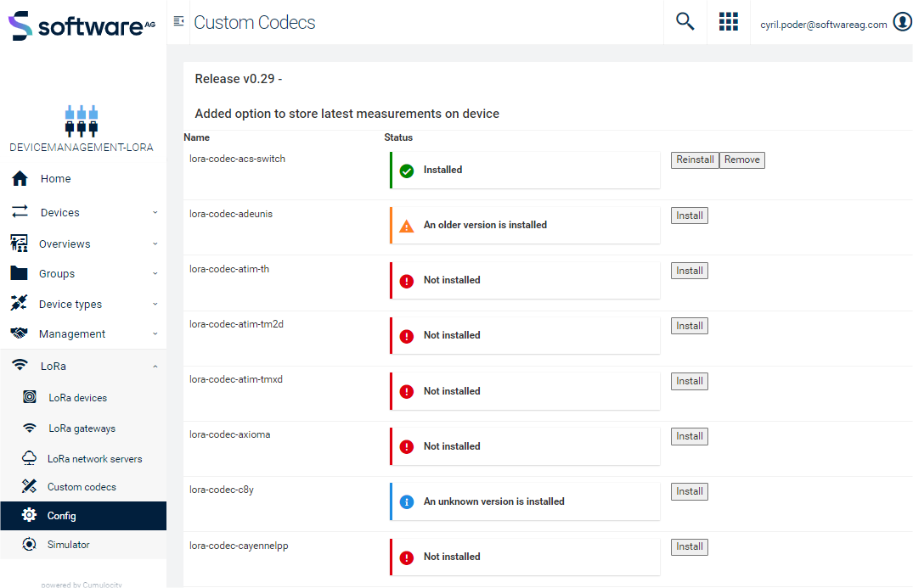Image resolution: width=913 pixels, height=588 pixels.
Task: Click the Status column header
Action: 398,137
